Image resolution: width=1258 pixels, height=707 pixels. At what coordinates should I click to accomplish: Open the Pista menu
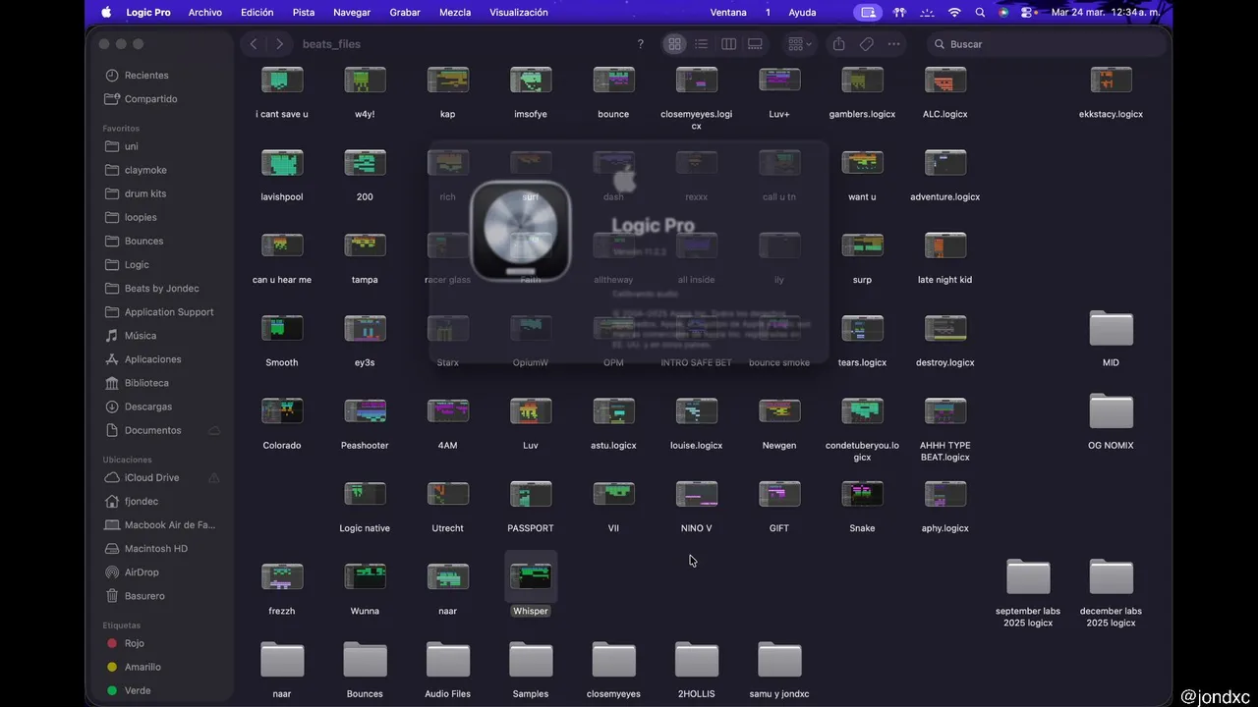304,12
